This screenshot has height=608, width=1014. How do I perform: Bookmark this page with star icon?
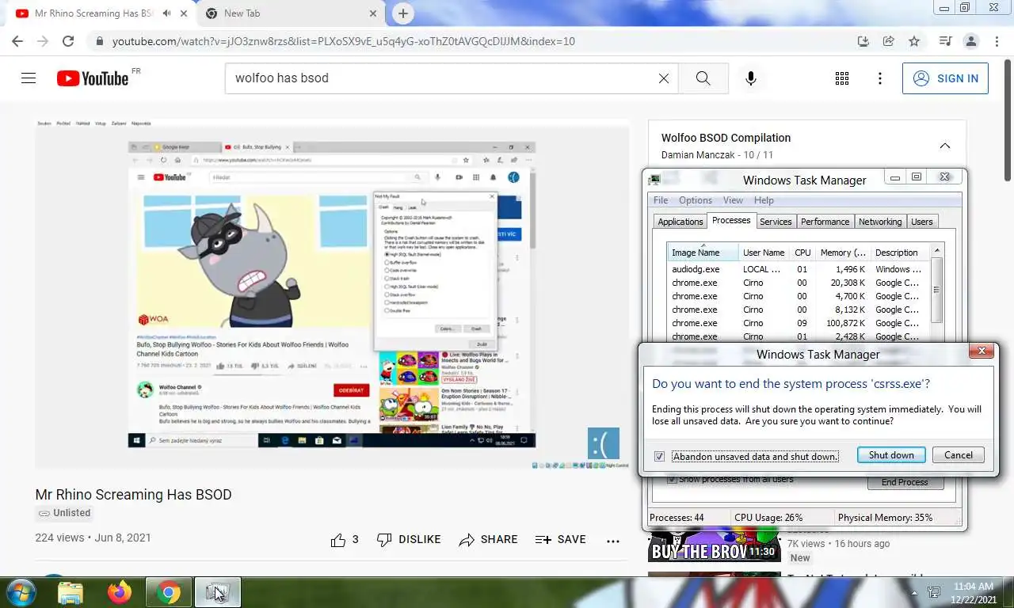(914, 41)
